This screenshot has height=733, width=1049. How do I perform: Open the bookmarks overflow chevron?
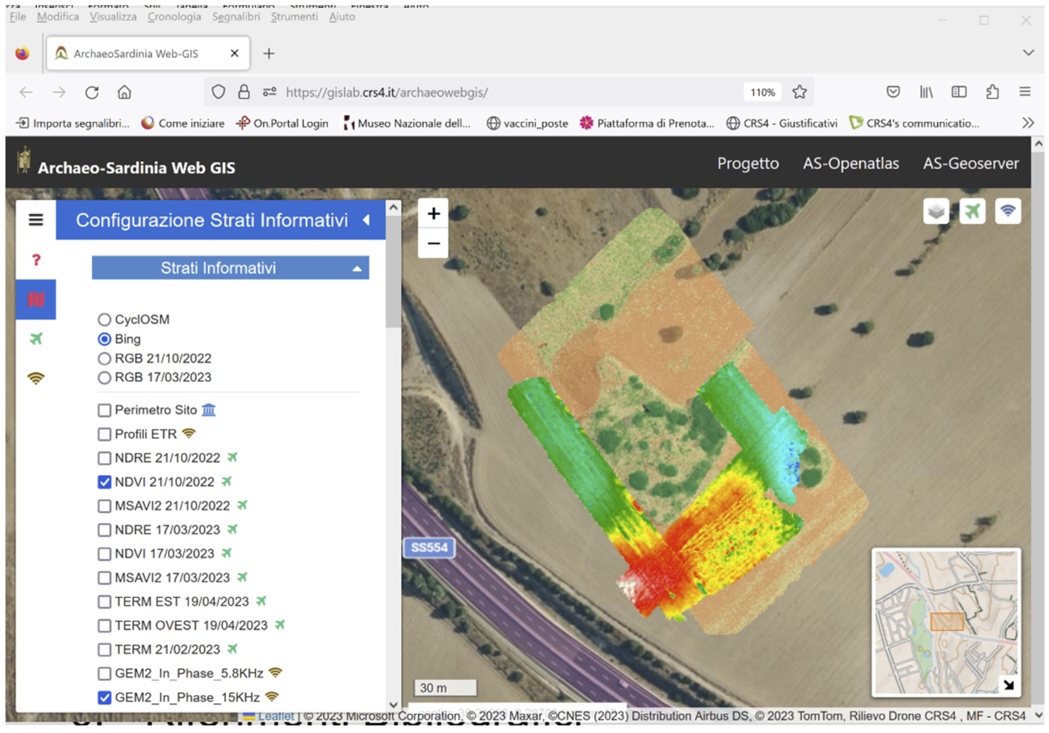[1028, 122]
